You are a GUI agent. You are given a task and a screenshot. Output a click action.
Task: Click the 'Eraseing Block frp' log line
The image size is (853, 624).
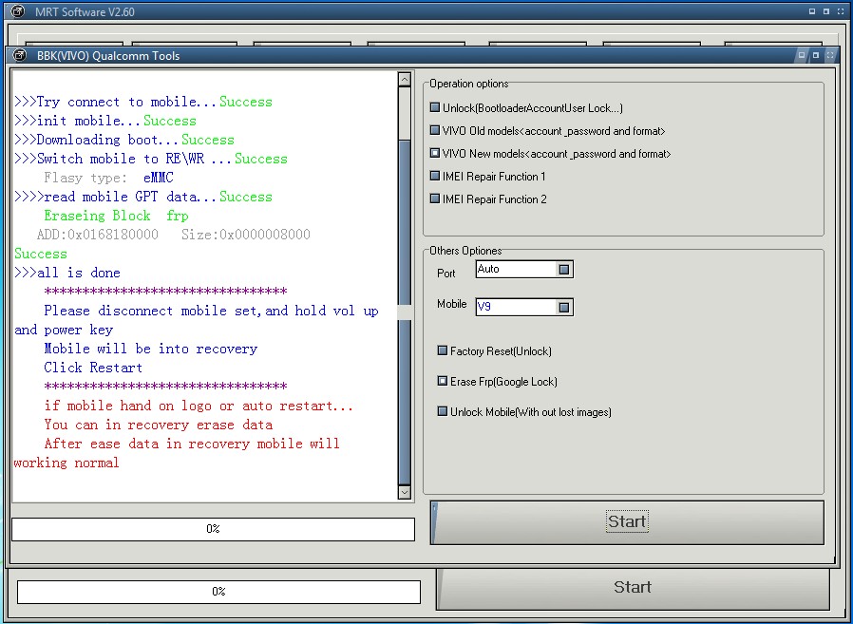117,216
